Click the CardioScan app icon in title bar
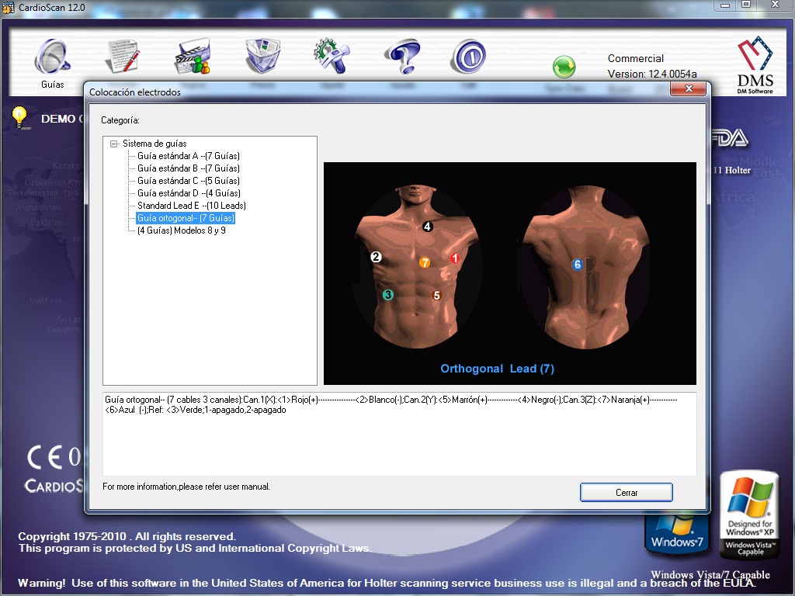The height and width of the screenshot is (596, 795). [x=8, y=8]
